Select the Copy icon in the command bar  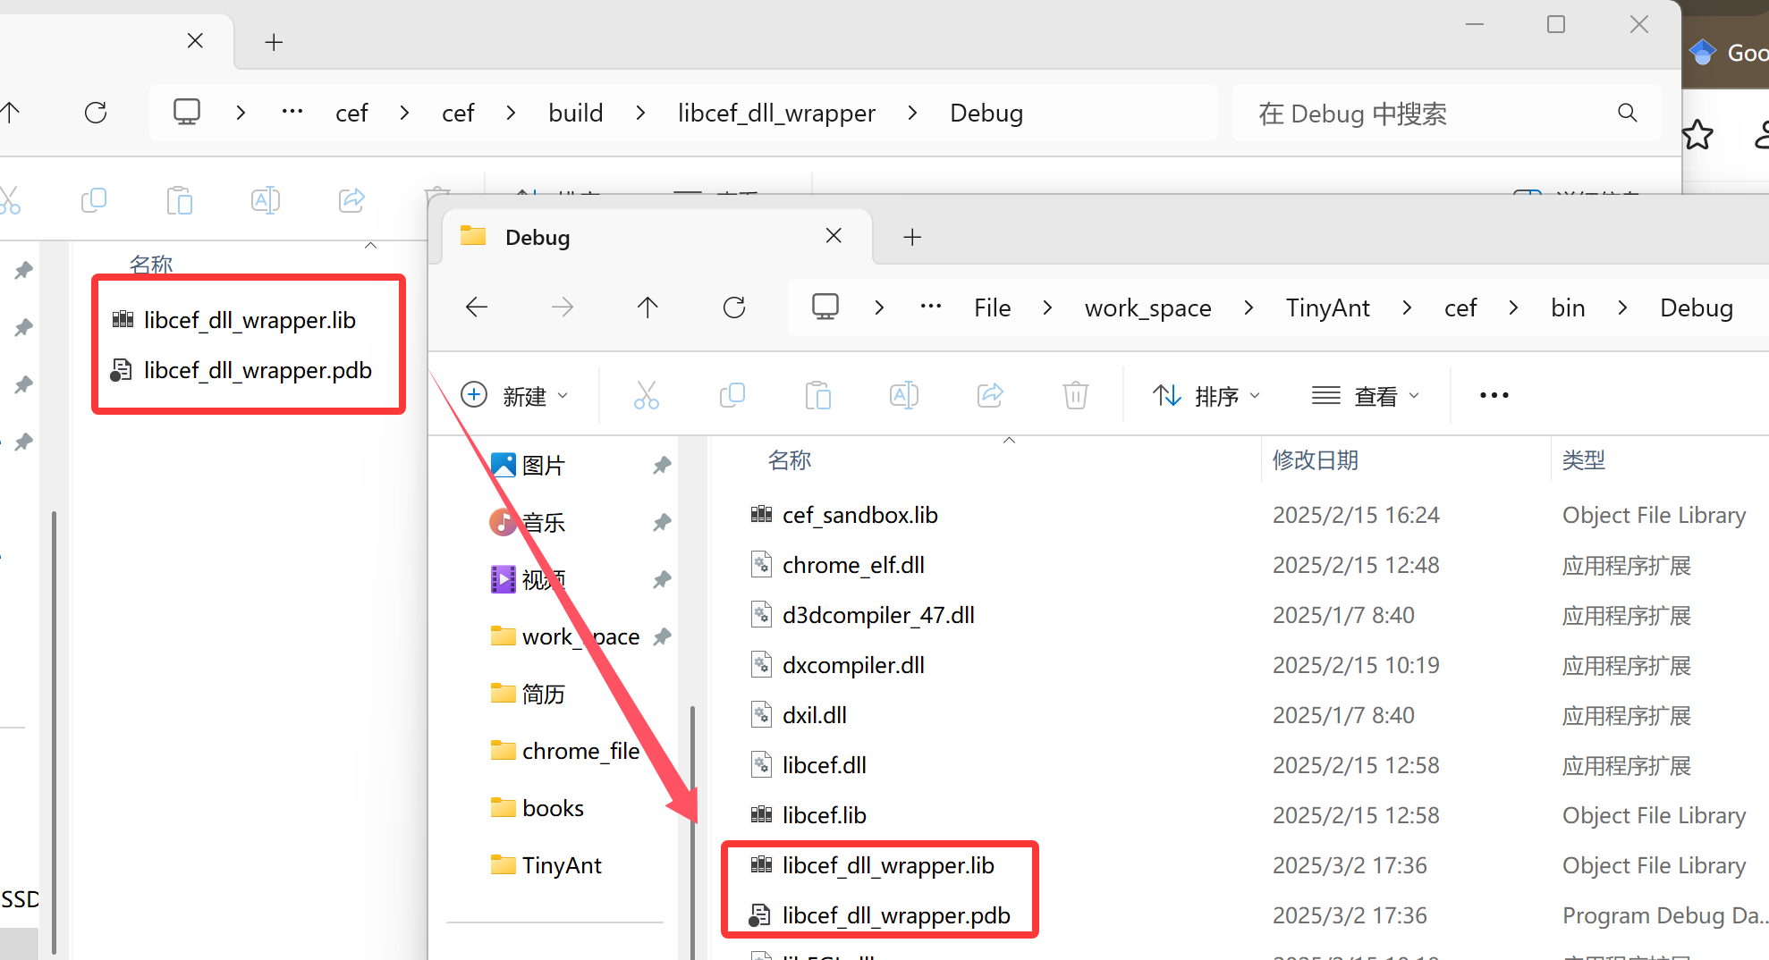click(732, 394)
